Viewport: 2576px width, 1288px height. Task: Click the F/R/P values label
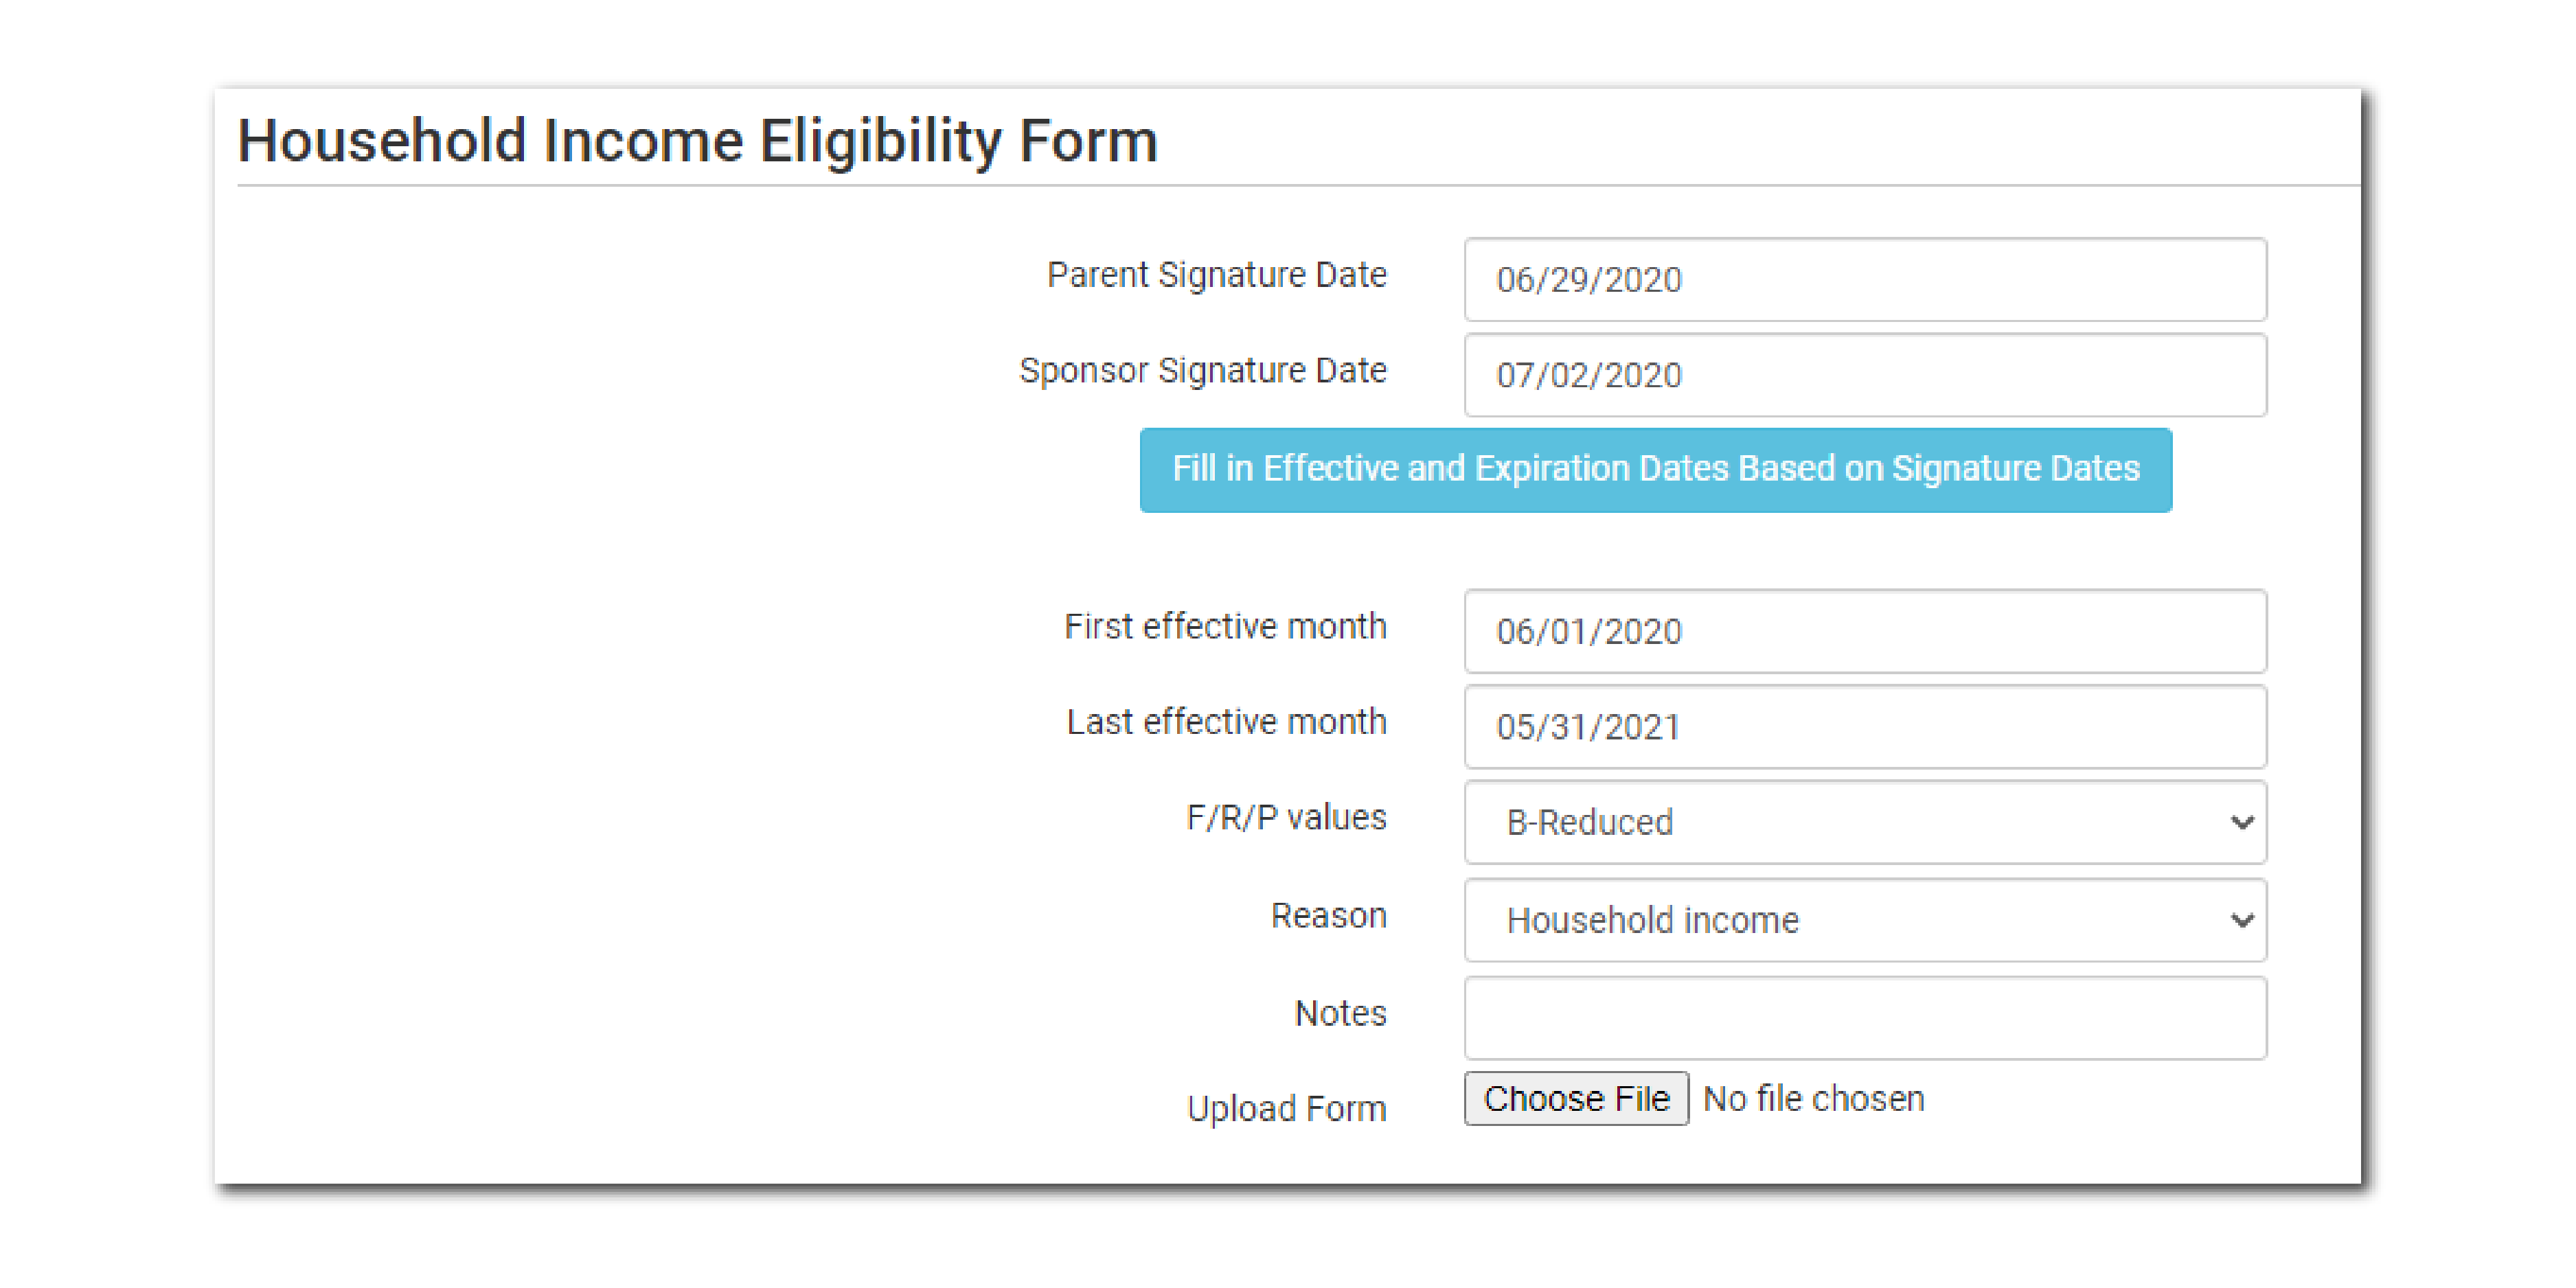click(1286, 818)
